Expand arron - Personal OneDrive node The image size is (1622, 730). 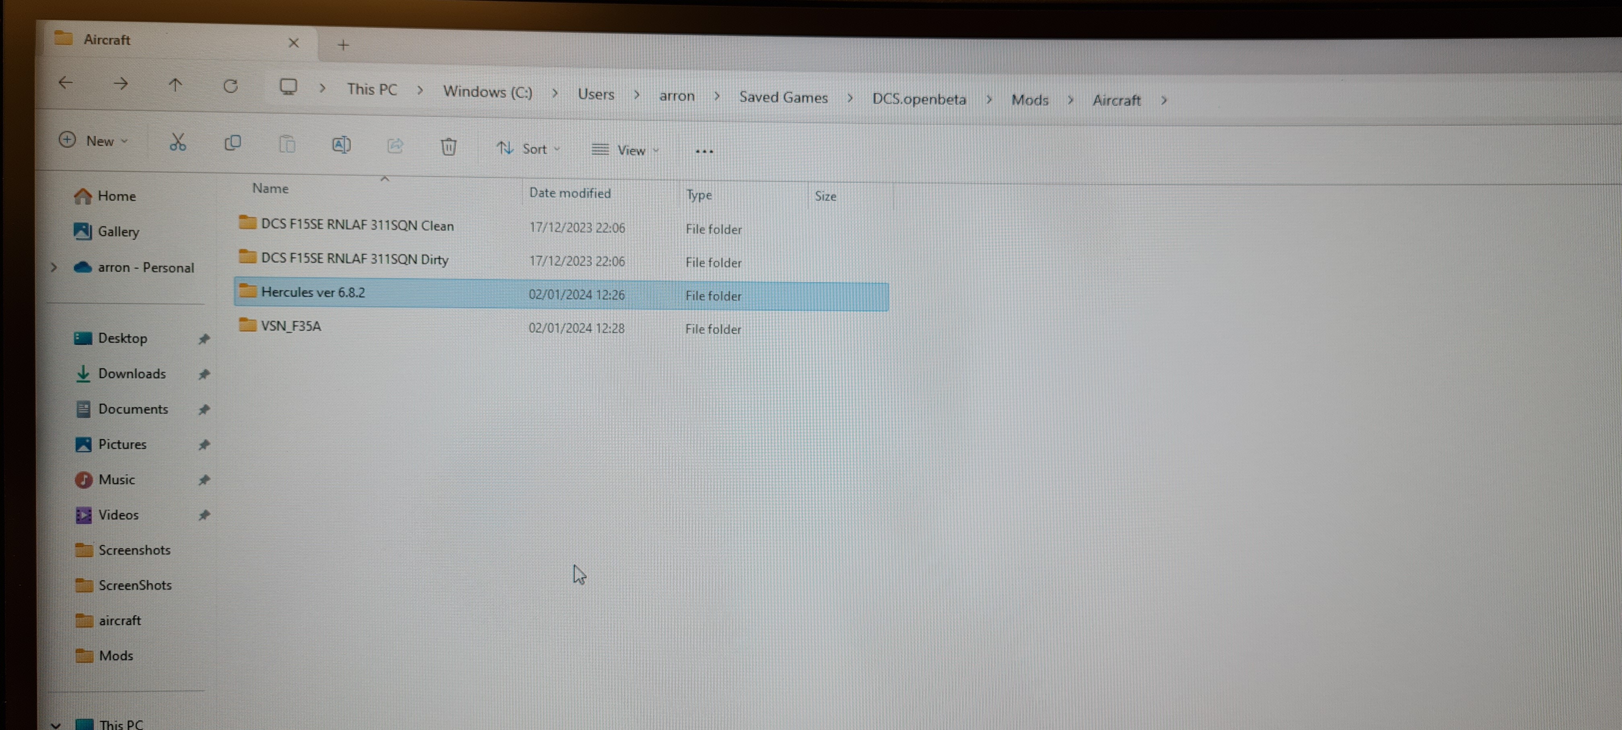tap(54, 267)
